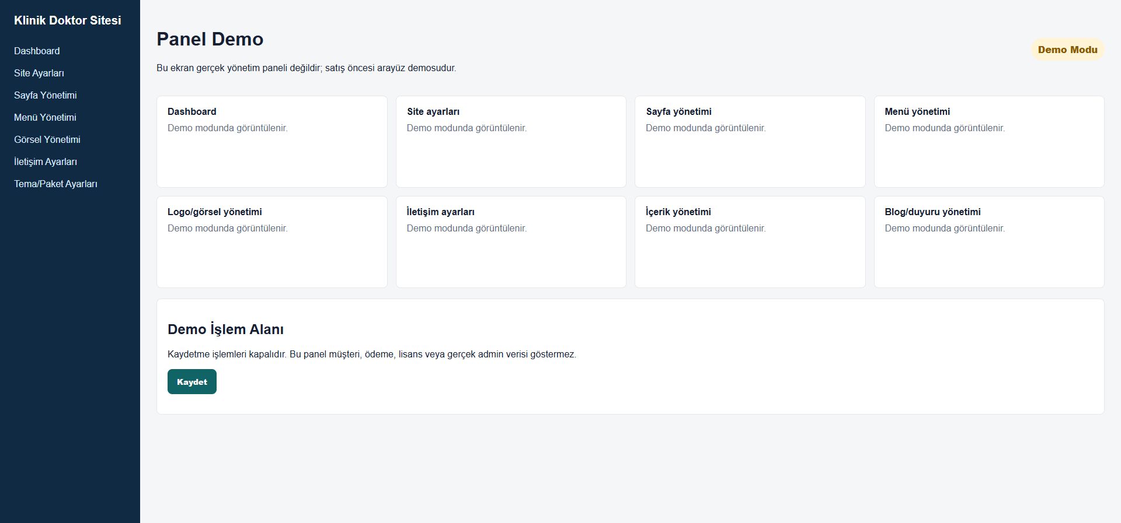Open the Dashboard card
1121x523 pixels.
[x=272, y=142]
